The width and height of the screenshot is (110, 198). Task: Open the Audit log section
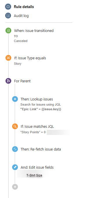[21, 16]
